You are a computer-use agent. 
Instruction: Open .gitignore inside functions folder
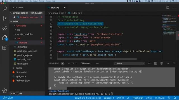click(x=22, y=47)
